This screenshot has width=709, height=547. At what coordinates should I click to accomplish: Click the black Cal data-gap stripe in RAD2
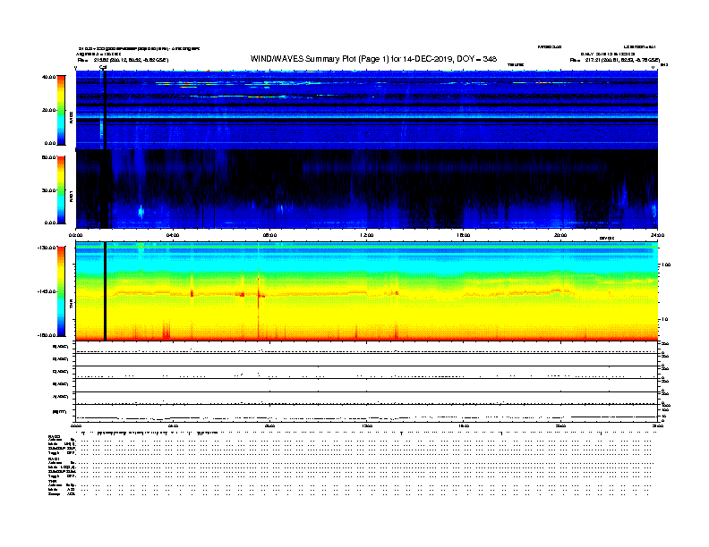[105, 110]
